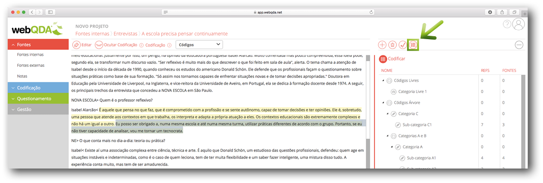
Task: Open a new Safari tab
Action: click(525, 14)
